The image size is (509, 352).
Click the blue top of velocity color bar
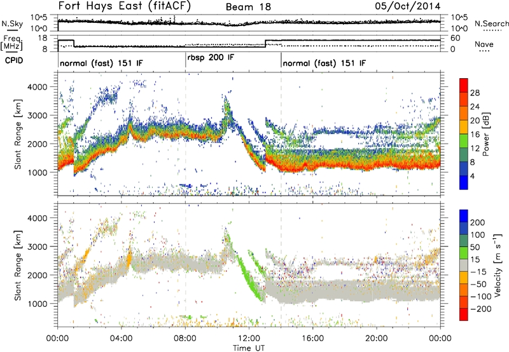[463, 216]
